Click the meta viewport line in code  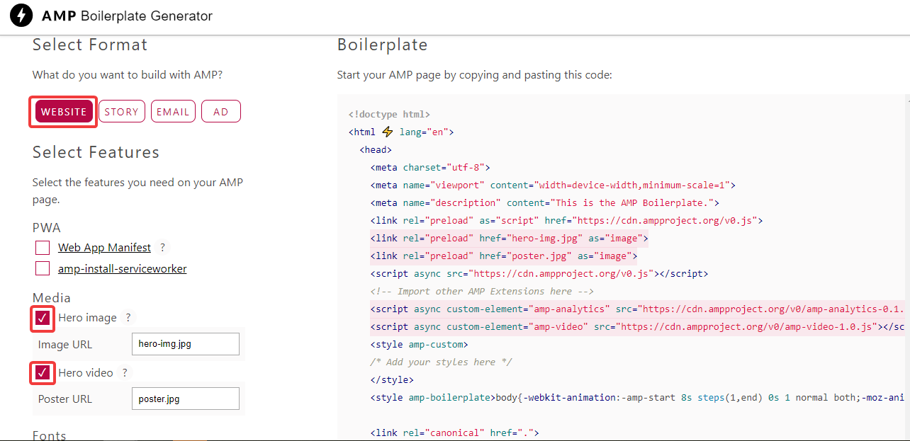[553, 185]
